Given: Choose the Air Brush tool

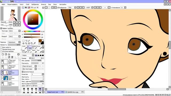Looking at the screenshot, I should 29,47.
